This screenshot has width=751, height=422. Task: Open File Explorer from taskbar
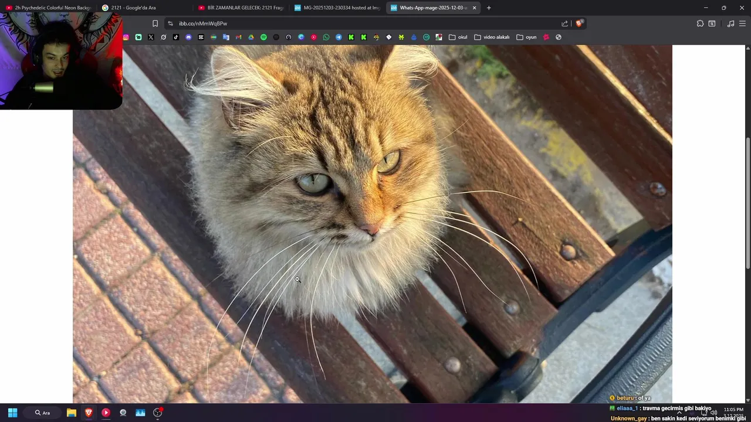point(71,413)
